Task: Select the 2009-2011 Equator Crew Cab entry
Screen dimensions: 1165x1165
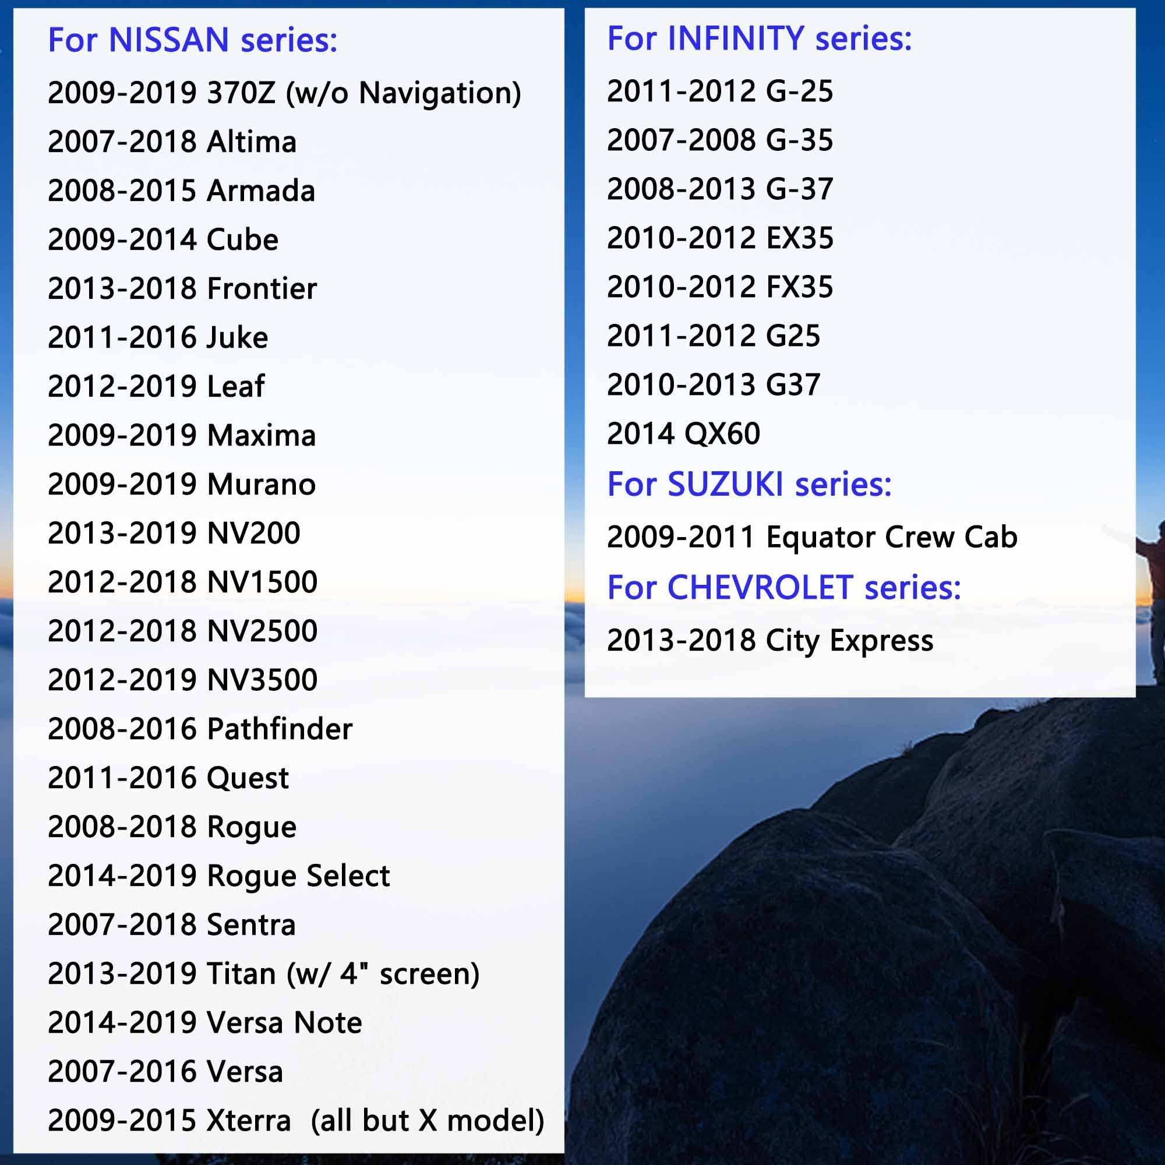Action: point(812,537)
